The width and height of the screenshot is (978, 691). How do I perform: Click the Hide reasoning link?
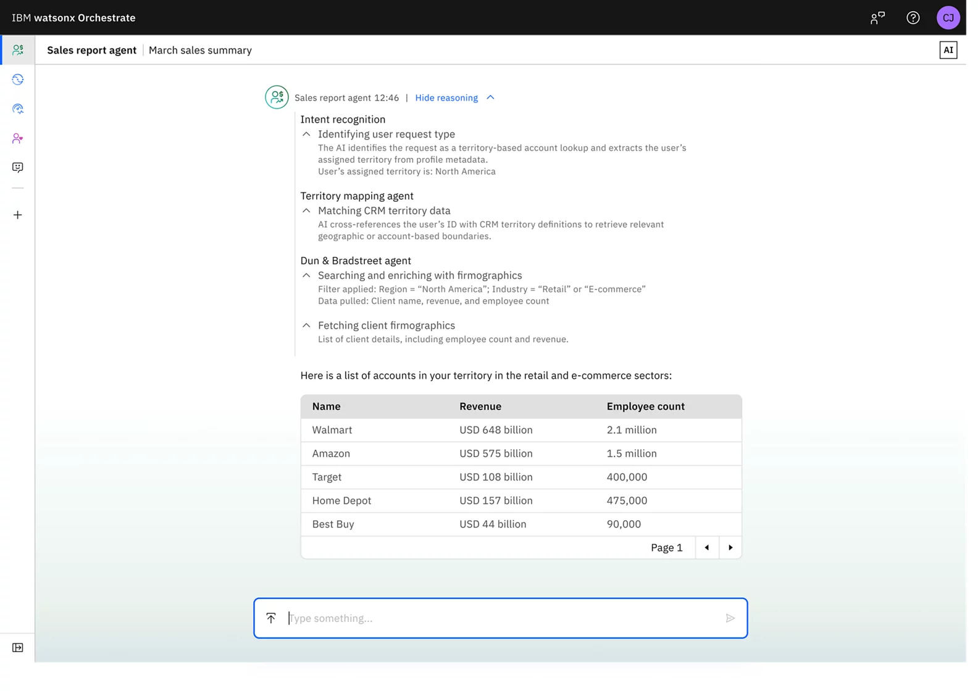tap(446, 97)
